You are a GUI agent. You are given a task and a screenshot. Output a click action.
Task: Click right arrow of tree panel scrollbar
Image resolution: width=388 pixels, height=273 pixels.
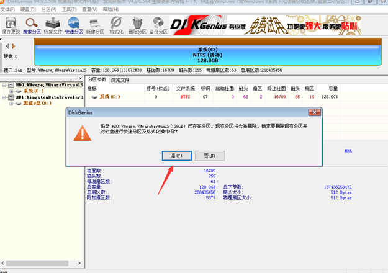tap(79, 263)
